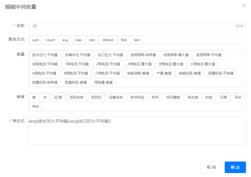Select the count aggregation tag
This screenshot has width=251, height=177.
pos(51,40)
